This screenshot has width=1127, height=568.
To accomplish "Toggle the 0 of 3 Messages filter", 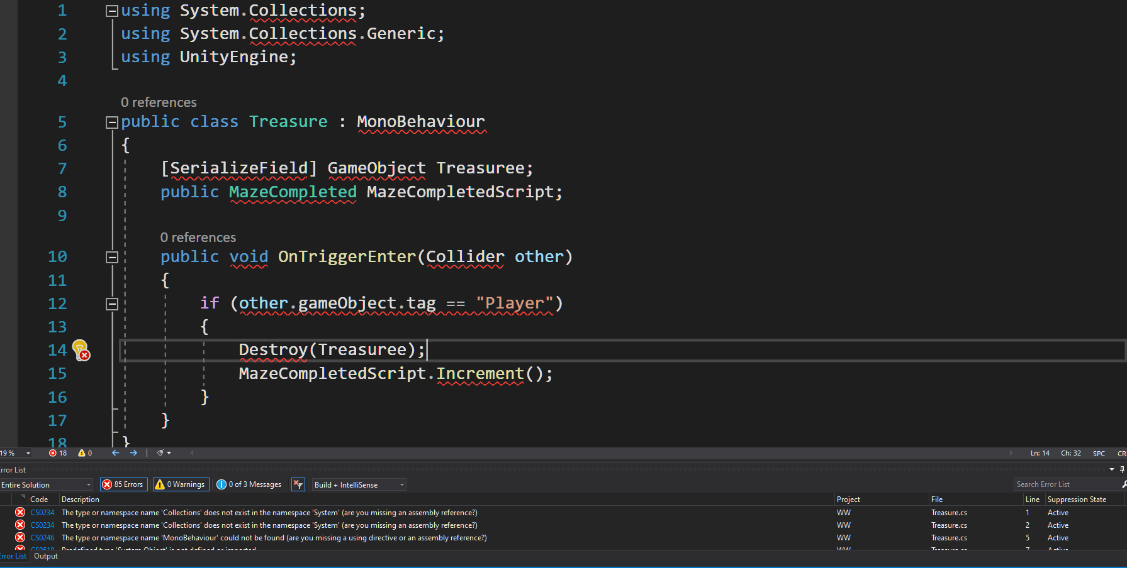I will click(249, 484).
